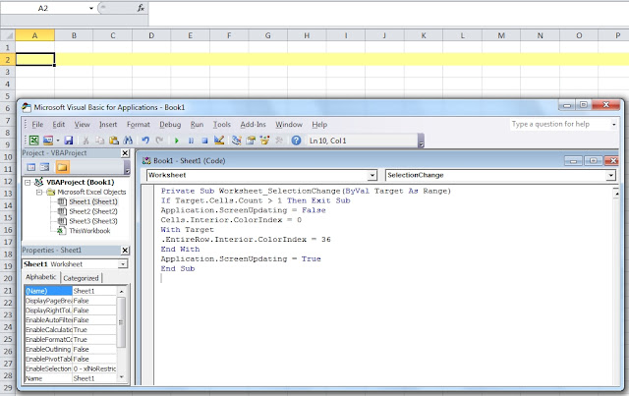
Task: Click the View Object icon in Project panel
Action: point(45,167)
